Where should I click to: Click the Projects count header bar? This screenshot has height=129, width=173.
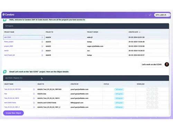pos(86,26)
